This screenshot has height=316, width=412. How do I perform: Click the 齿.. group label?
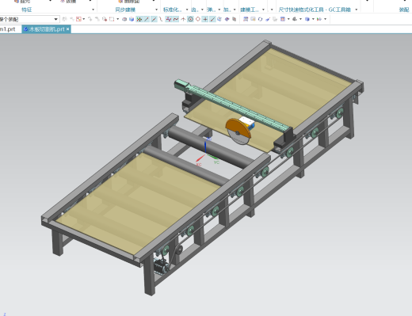[195, 10]
